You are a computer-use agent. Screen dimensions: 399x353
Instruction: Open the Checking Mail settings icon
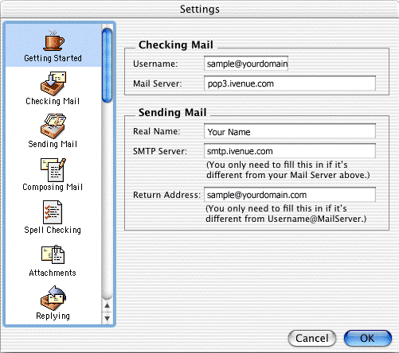(53, 83)
